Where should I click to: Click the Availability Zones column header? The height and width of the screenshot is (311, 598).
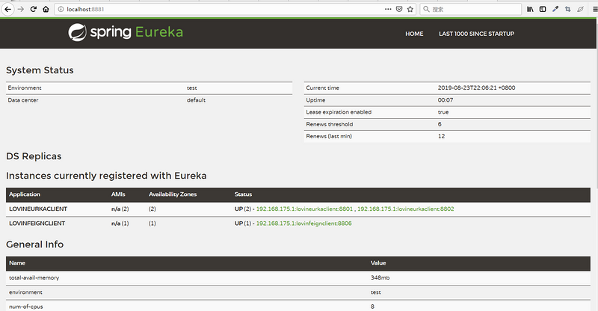[173, 194]
